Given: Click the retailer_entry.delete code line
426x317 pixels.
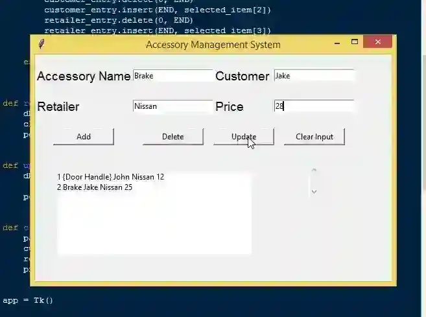Looking at the screenshot, I should point(119,20).
